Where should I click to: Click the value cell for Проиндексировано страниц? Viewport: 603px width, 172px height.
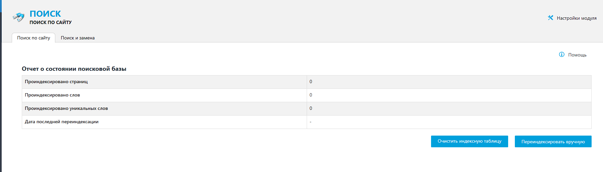pos(311,82)
